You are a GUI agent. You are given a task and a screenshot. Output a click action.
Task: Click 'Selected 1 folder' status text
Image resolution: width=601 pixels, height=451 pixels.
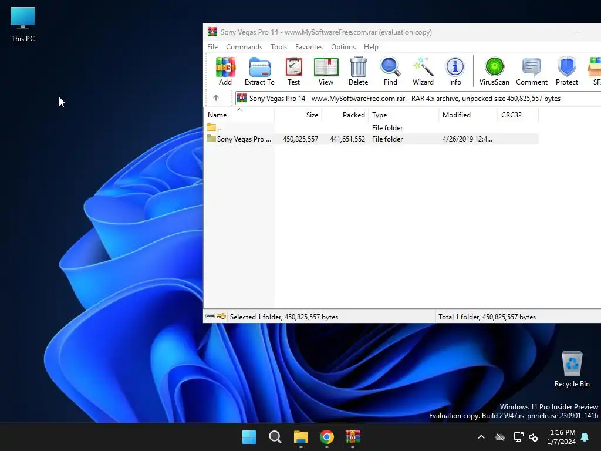pyautogui.click(x=284, y=317)
